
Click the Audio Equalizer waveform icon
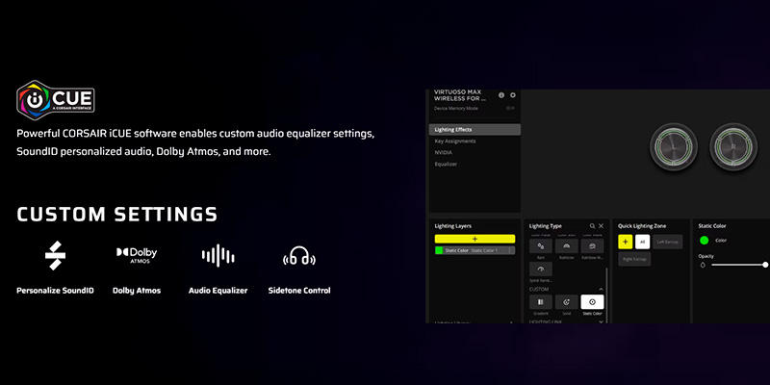[x=218, y=255]
